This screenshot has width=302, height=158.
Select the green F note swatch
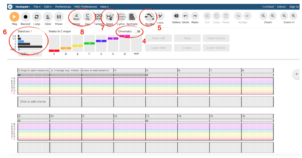pyautogui.click(x=89, y=43)
